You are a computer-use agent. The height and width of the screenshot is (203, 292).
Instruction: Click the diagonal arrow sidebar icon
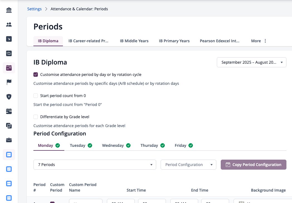9,39
